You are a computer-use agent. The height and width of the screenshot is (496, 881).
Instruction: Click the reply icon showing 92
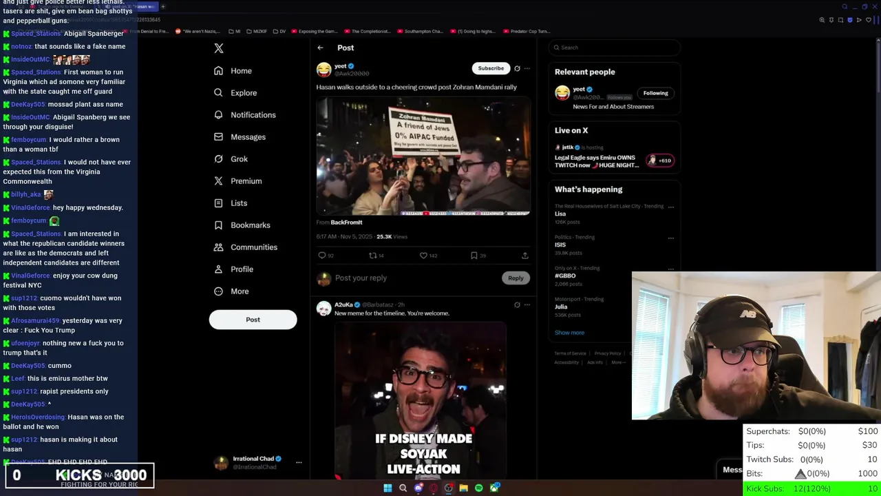(x=326, y=256)
